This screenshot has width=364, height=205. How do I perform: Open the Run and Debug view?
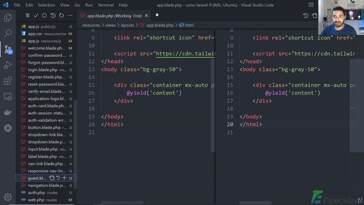coord(7,65)
